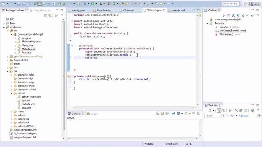Collapse all in Package Explorer toolbar
The height and width of the screenshot is (147, 262).
click(45, 16)
